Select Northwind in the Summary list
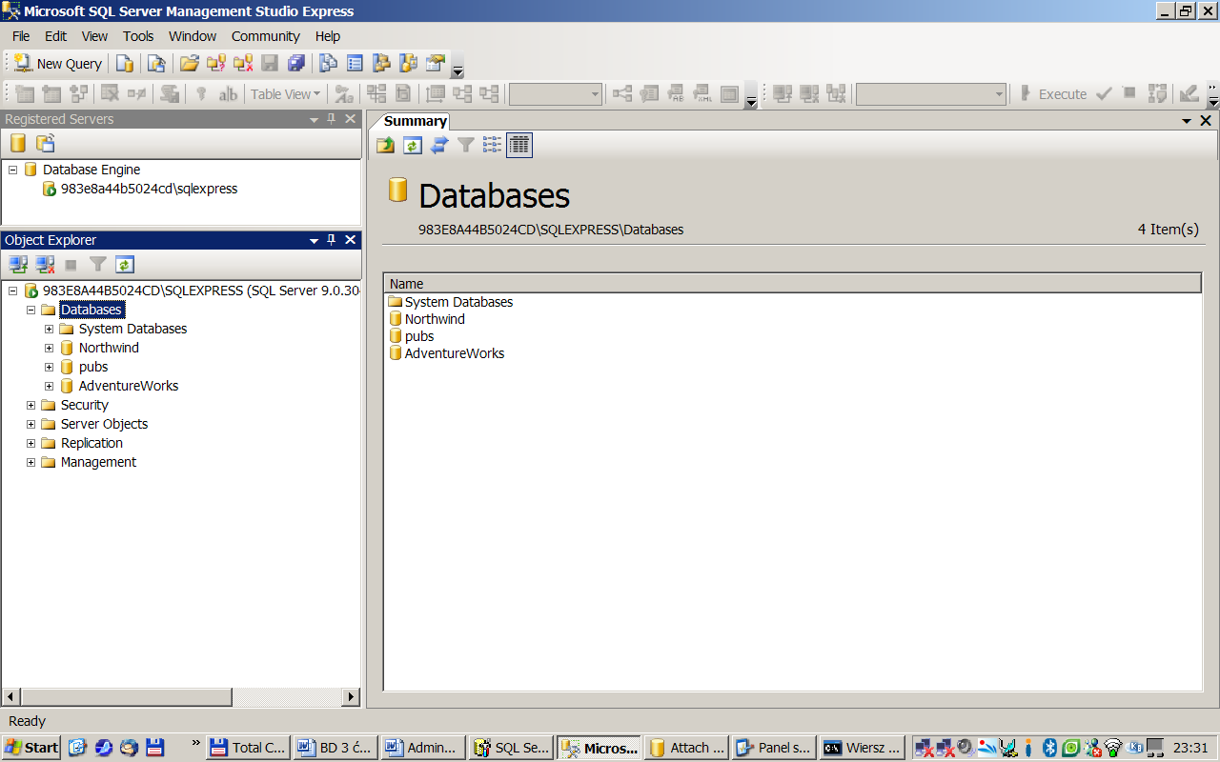The width and height of the screenshot is (1220, 762). point(435,319)
